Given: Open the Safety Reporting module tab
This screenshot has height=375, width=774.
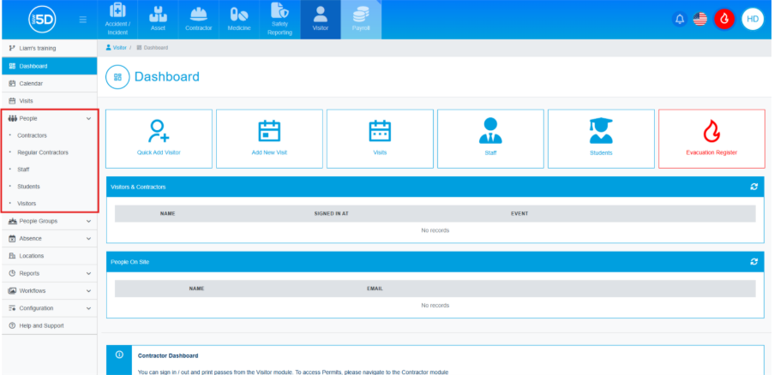Looking at the screenshot, I should pyautogui.click(x=279, y=20).
